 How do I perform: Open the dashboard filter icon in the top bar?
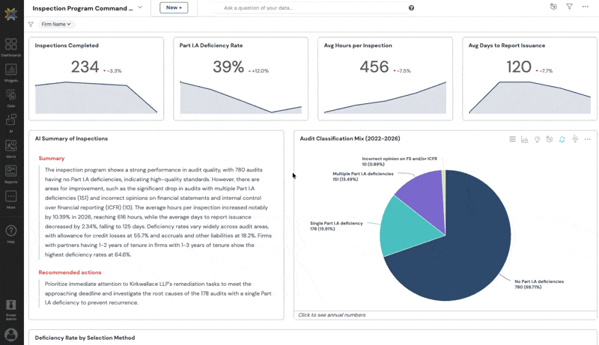click(569, 7)
